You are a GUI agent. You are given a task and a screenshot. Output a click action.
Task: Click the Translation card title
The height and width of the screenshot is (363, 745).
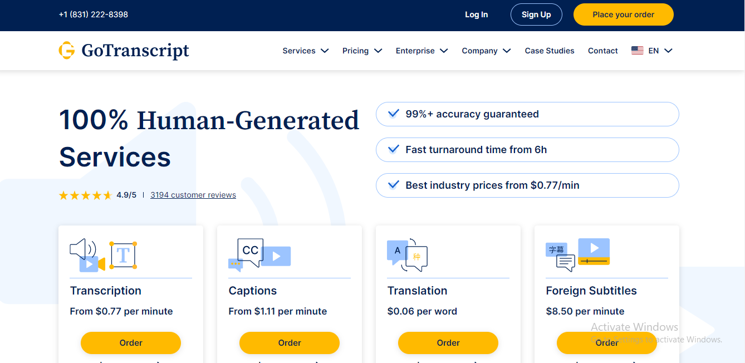pos(418,291)
